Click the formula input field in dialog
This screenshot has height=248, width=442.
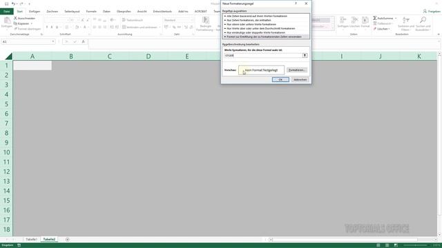pyautogui.click(x=263, y=55)
